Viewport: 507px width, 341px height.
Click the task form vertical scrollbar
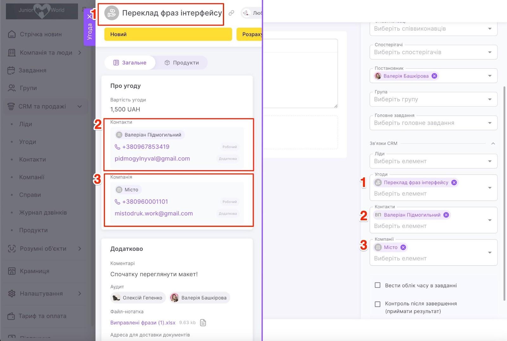point(504,193)
